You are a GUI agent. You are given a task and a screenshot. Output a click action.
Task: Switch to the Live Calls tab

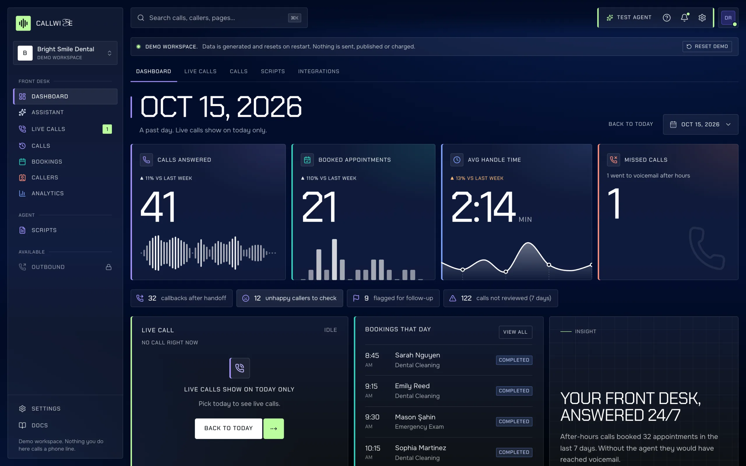[200, 71]
